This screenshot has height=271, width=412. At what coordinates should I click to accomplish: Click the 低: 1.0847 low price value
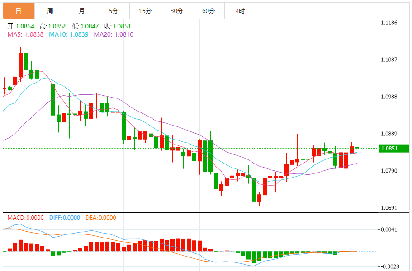85,26
